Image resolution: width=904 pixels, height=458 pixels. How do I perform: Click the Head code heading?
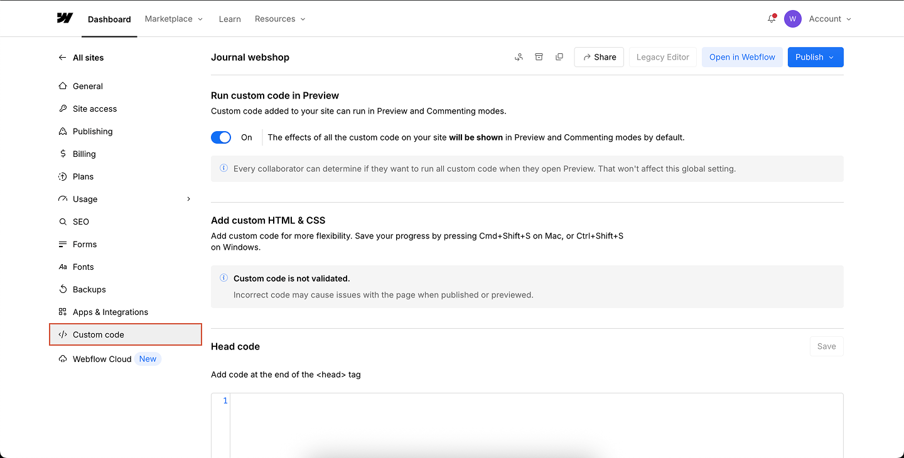(235, 346)
